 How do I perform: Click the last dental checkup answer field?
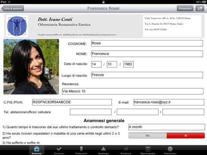[x=167, y=127]
